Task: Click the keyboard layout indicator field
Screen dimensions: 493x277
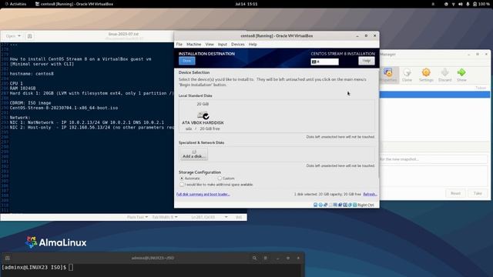Action: [325, 62]
